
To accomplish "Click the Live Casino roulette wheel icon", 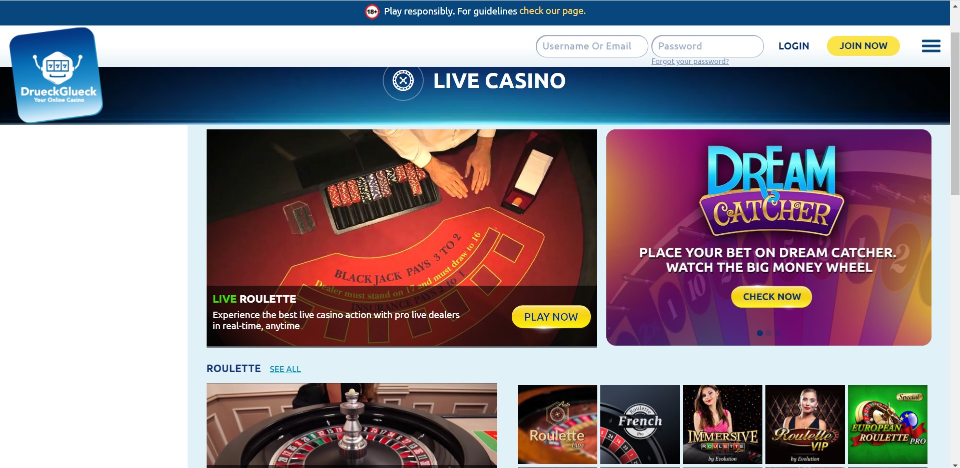I will click(x=403, y=80).
